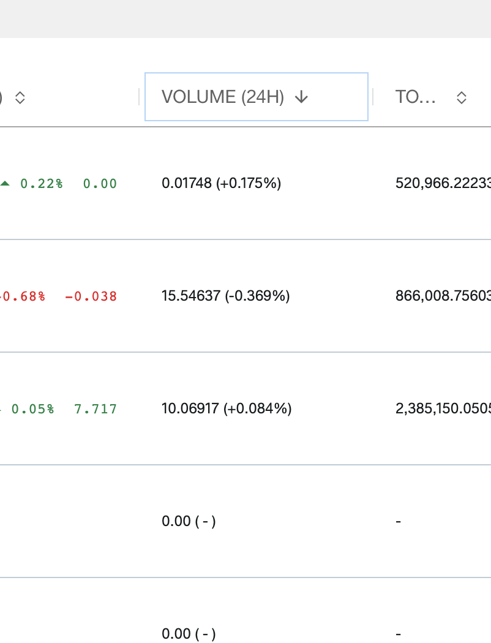Click the green 0.05% change value
Screen dimensions: 491x643
pyautogui.click(x=32, y=409)
